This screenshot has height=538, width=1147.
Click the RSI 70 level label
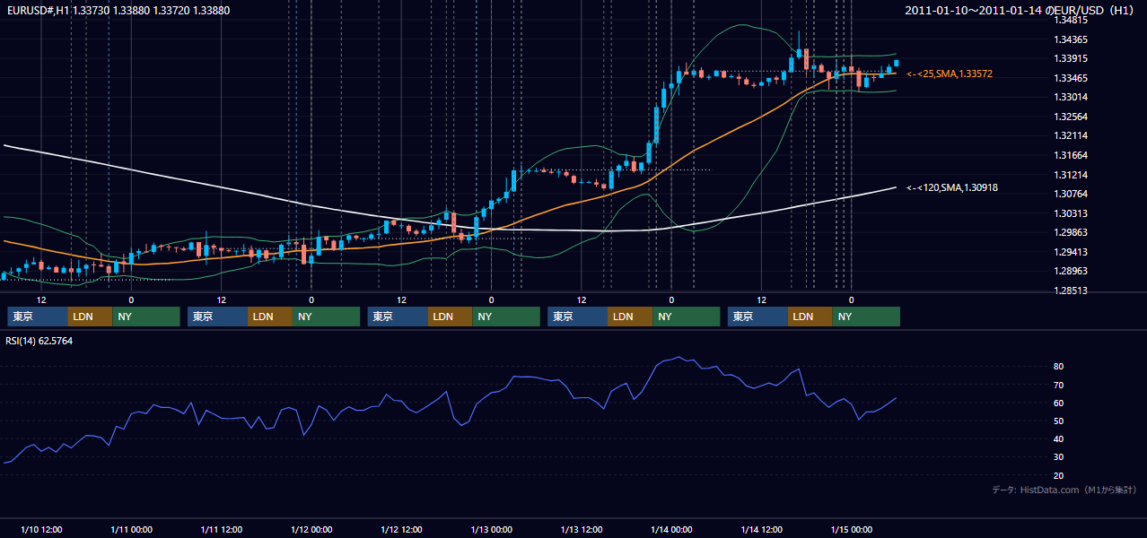(1058, 385)
